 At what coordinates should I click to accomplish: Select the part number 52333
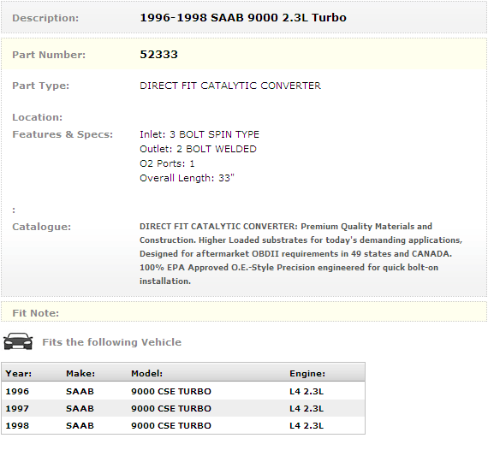tap(158, 55)
